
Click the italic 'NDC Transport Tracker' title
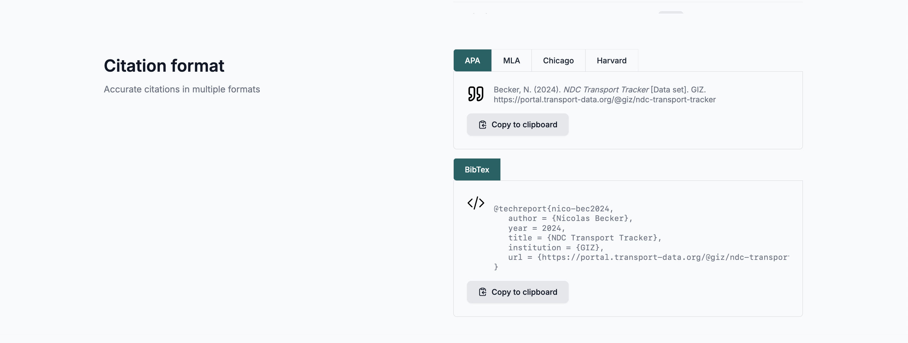tap(606, 90)
